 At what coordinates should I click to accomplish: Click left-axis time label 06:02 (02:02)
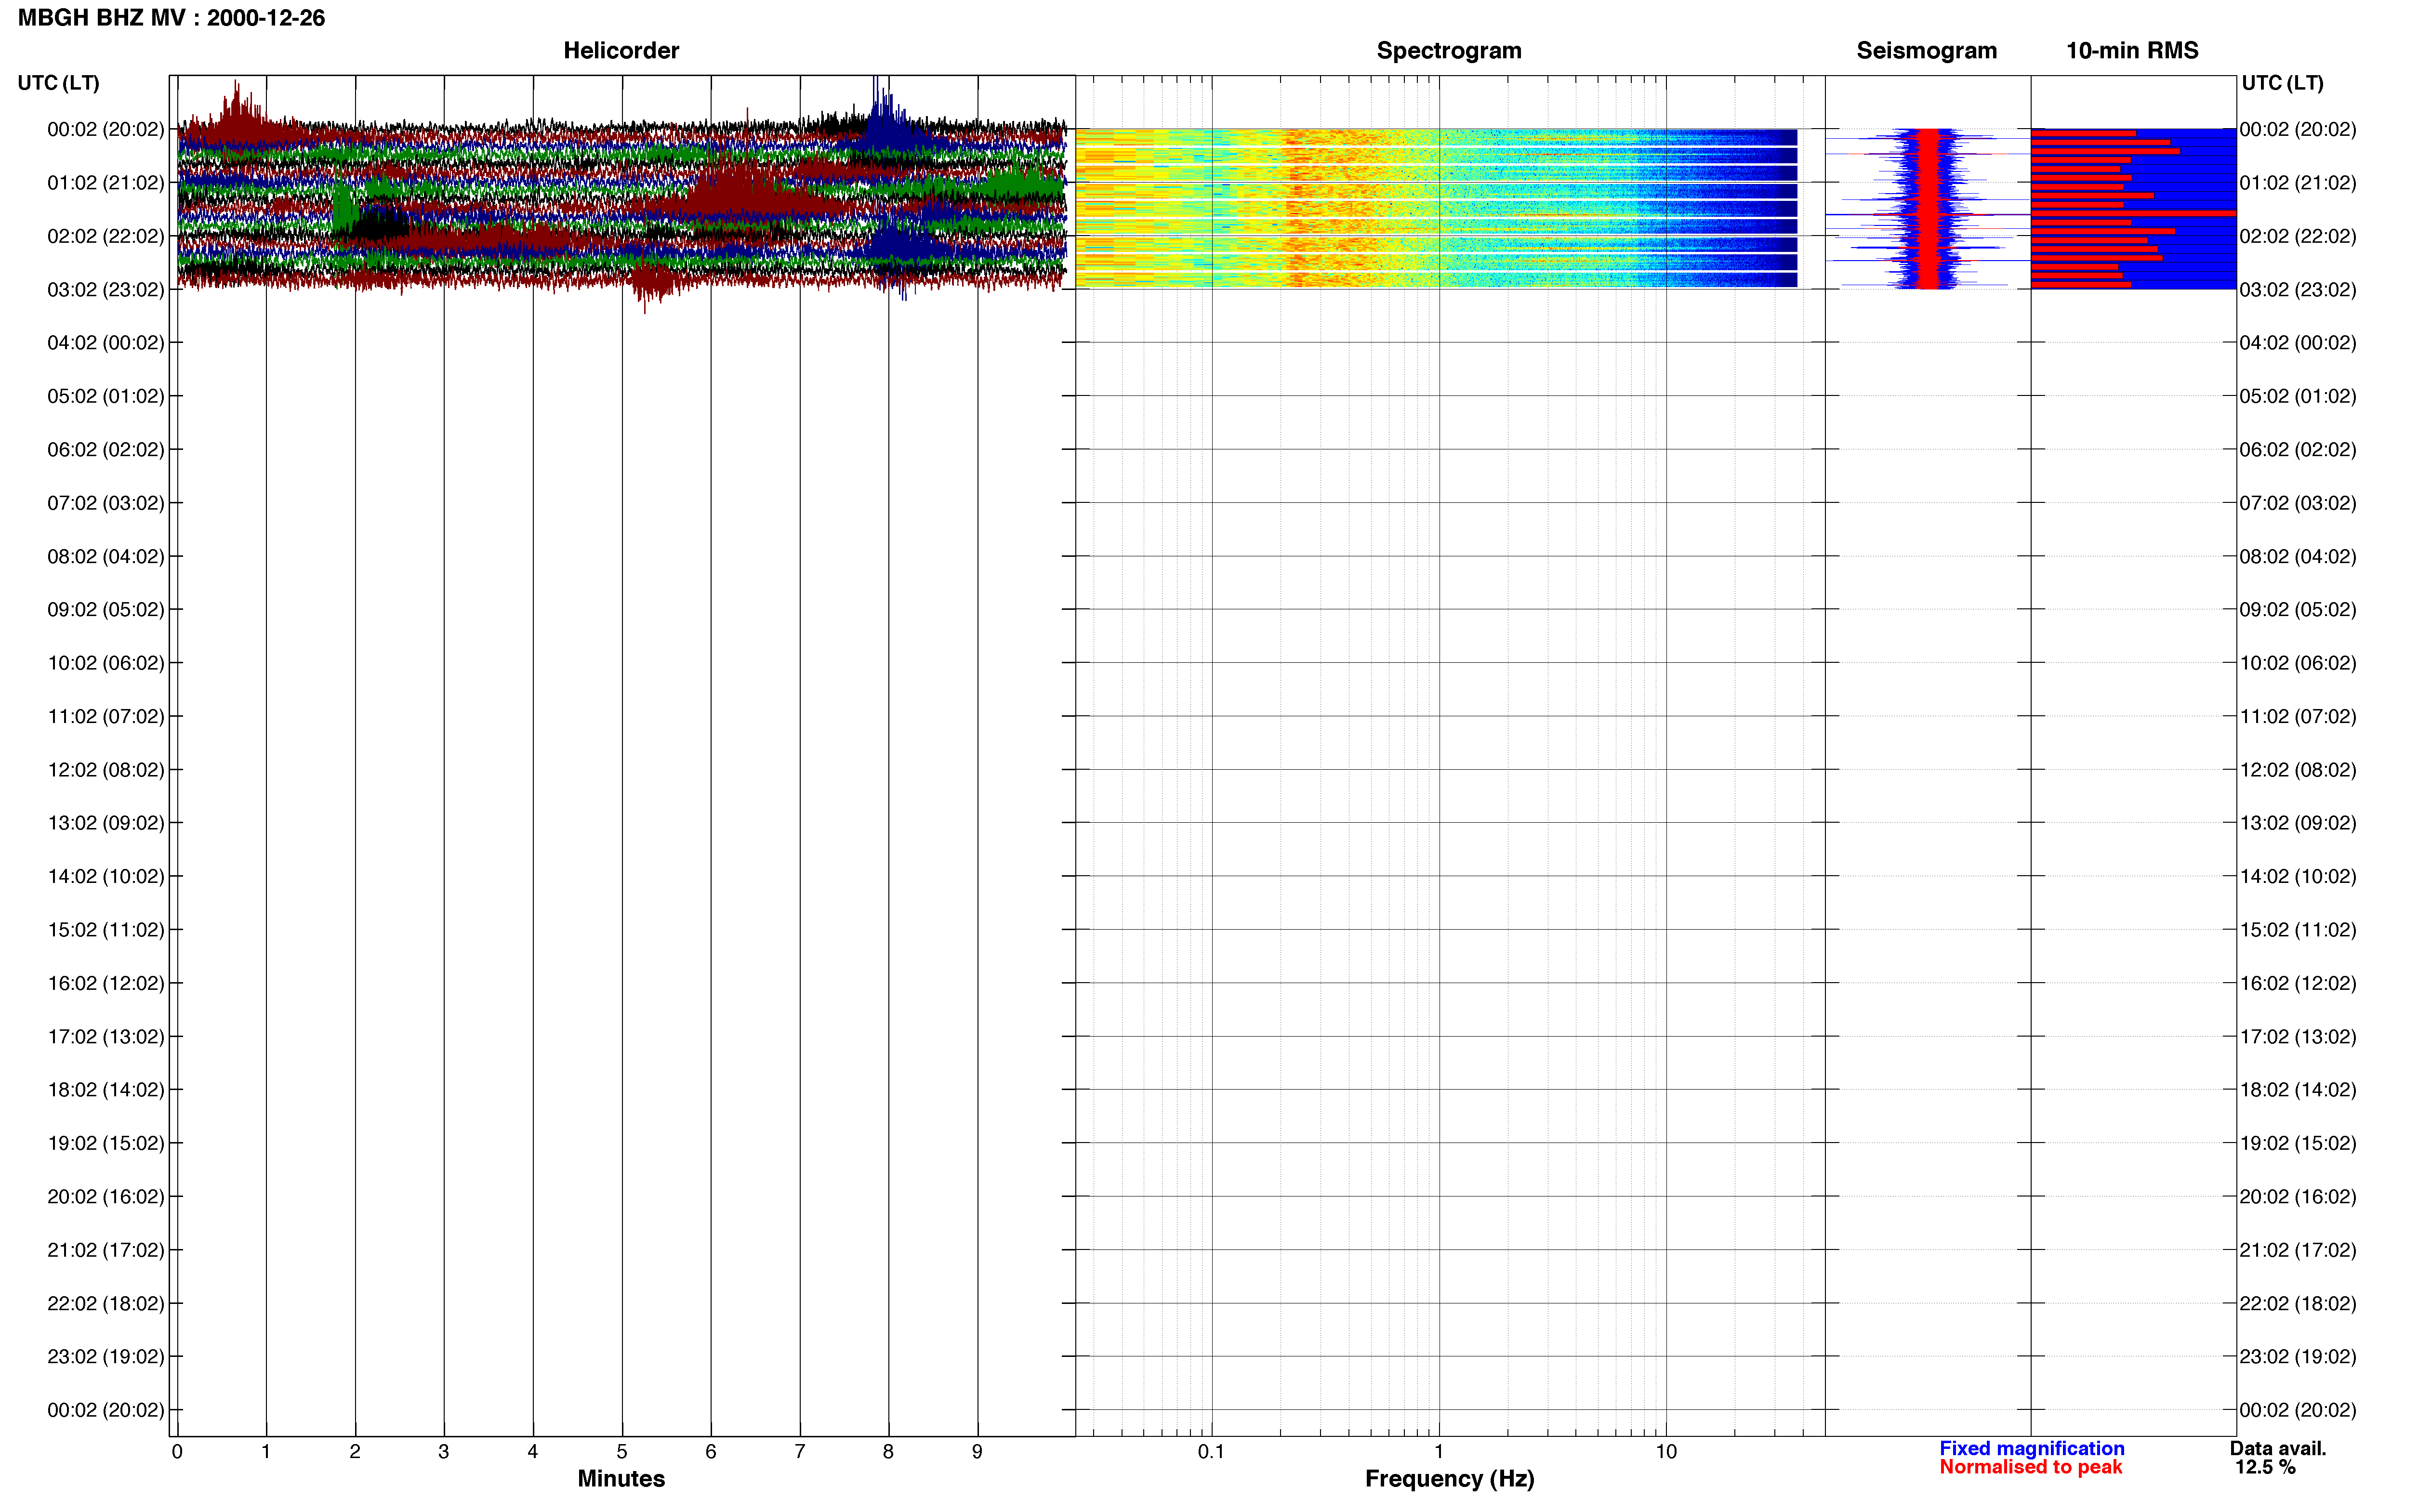(x=105, y=449)
